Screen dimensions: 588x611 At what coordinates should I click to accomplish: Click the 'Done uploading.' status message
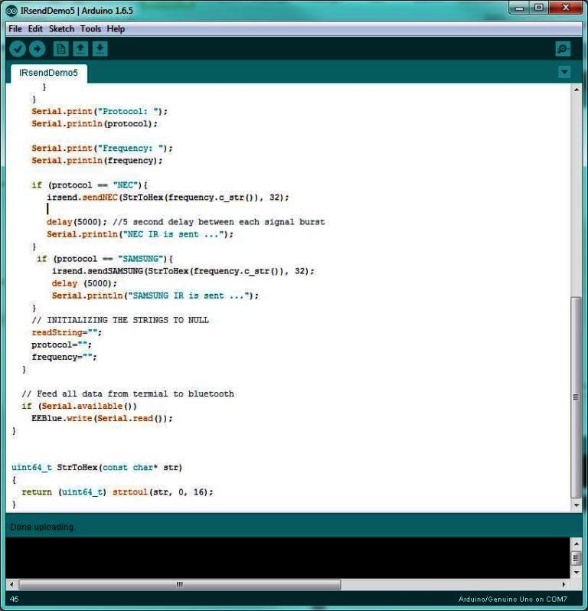point(42,527)
